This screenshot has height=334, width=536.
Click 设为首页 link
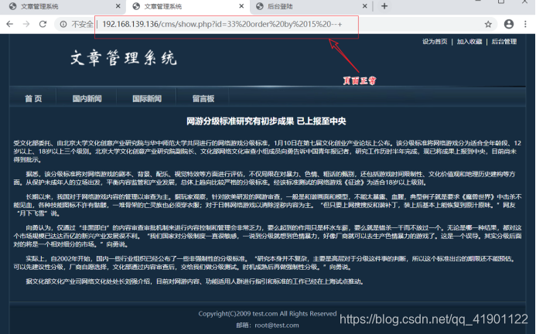435,42
